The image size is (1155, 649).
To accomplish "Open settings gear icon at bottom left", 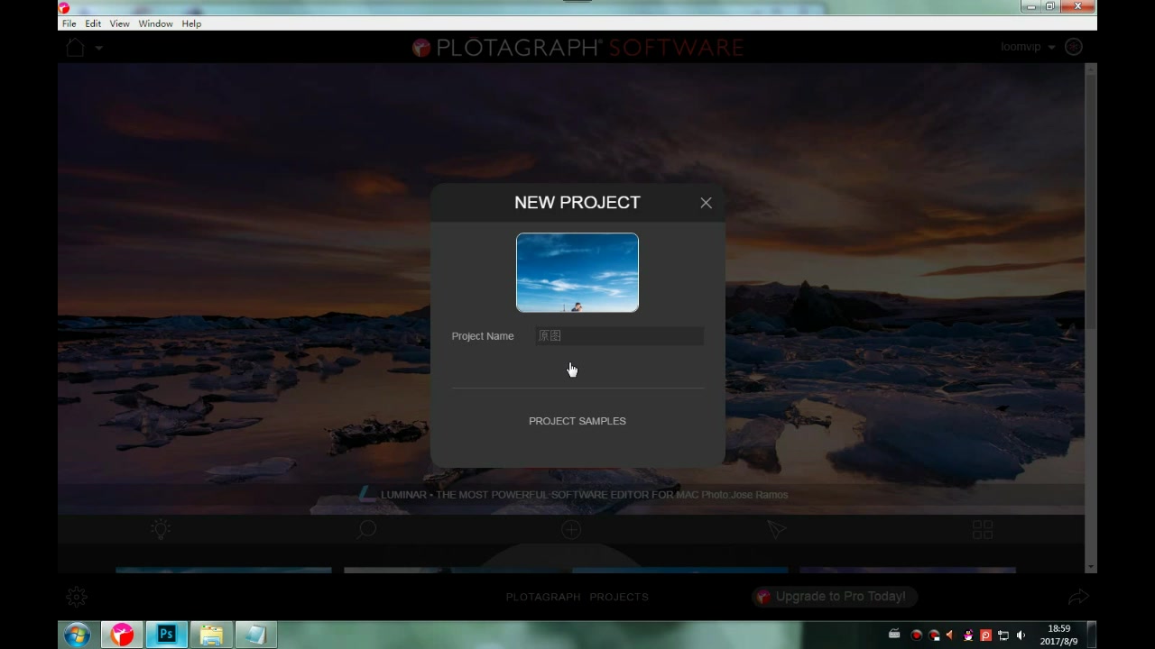I will click(x=77, y=597).
